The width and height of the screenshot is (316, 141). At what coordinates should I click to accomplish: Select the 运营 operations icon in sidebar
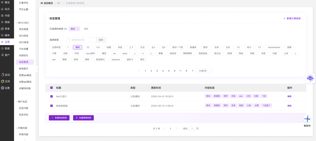[2, 42]
